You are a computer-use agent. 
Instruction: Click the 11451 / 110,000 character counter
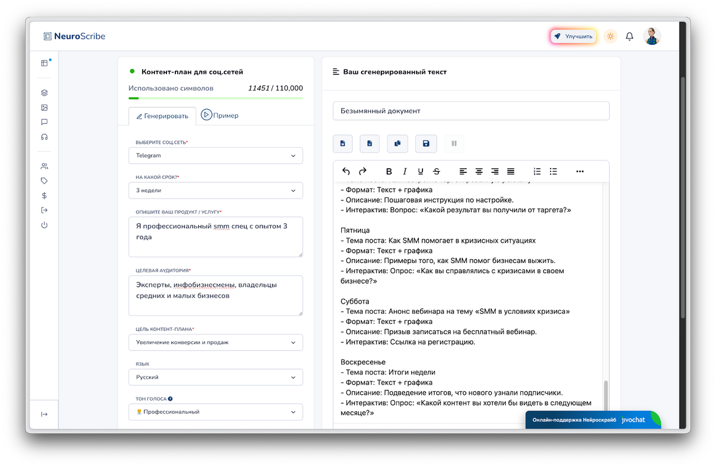pyautogui.click(x=276, y=88)
